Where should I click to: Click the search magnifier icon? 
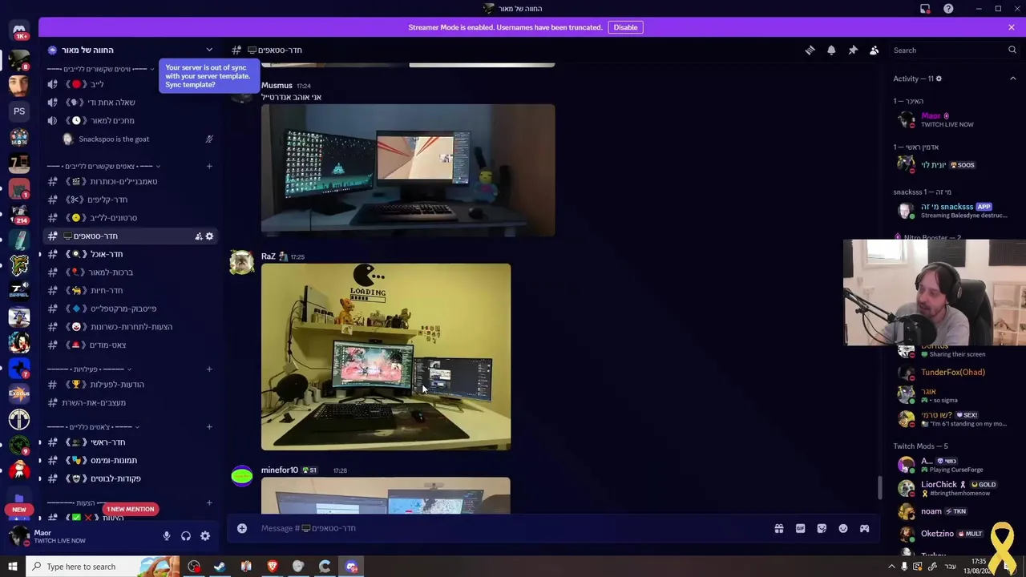(1012, 50)
